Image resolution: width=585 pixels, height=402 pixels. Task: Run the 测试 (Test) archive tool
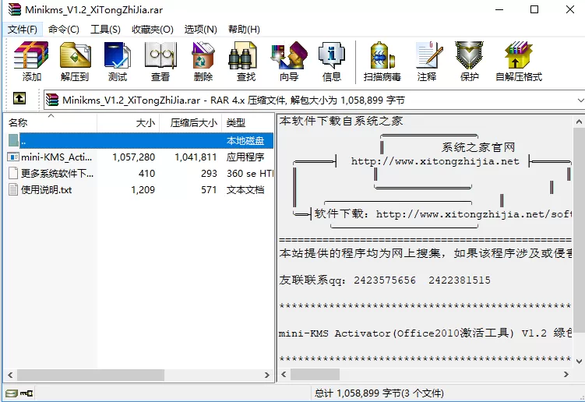(118, 62)
